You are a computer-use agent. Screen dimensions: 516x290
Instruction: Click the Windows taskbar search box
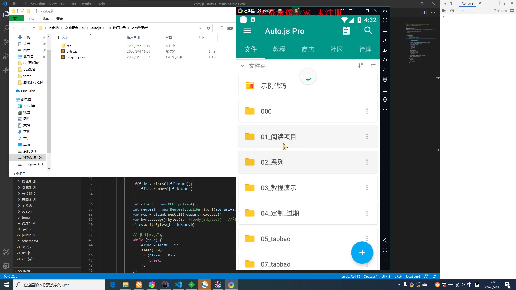coord(59,285)
